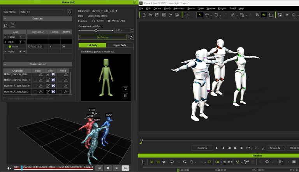Click the Ground Vertical Offset slider handle

(96, 30)
